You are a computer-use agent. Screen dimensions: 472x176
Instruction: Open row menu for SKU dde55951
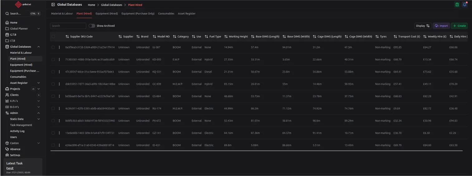coord(59,84)
